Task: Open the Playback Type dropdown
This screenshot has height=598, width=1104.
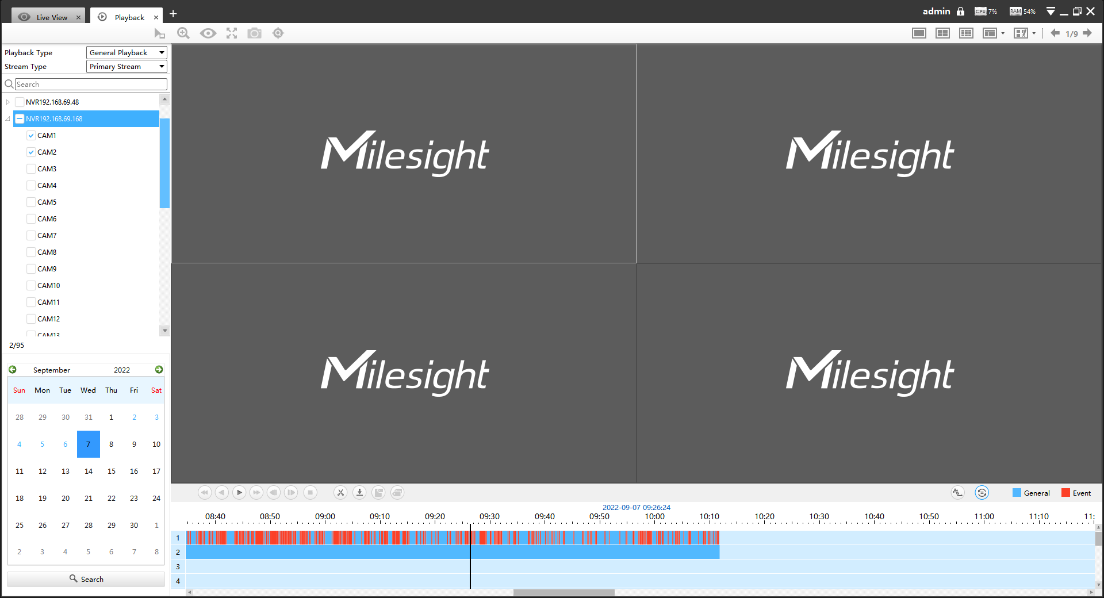Action: (x=126, y=53)
